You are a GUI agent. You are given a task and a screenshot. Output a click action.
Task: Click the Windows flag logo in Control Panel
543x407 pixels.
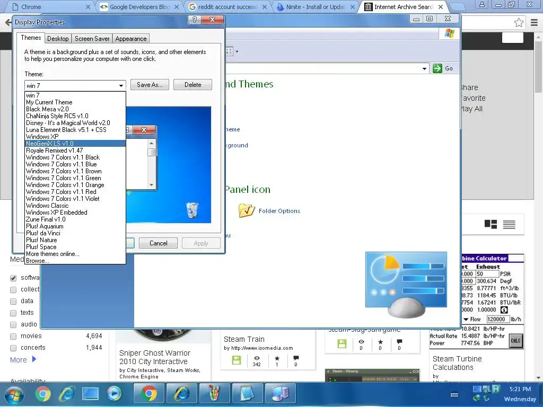(x=450, y=33)
